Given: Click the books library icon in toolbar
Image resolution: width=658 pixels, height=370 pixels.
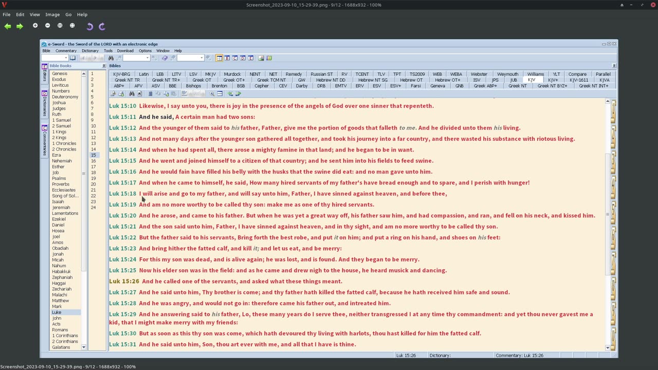Looking at the screenshot, I should (x=269, y=58).
